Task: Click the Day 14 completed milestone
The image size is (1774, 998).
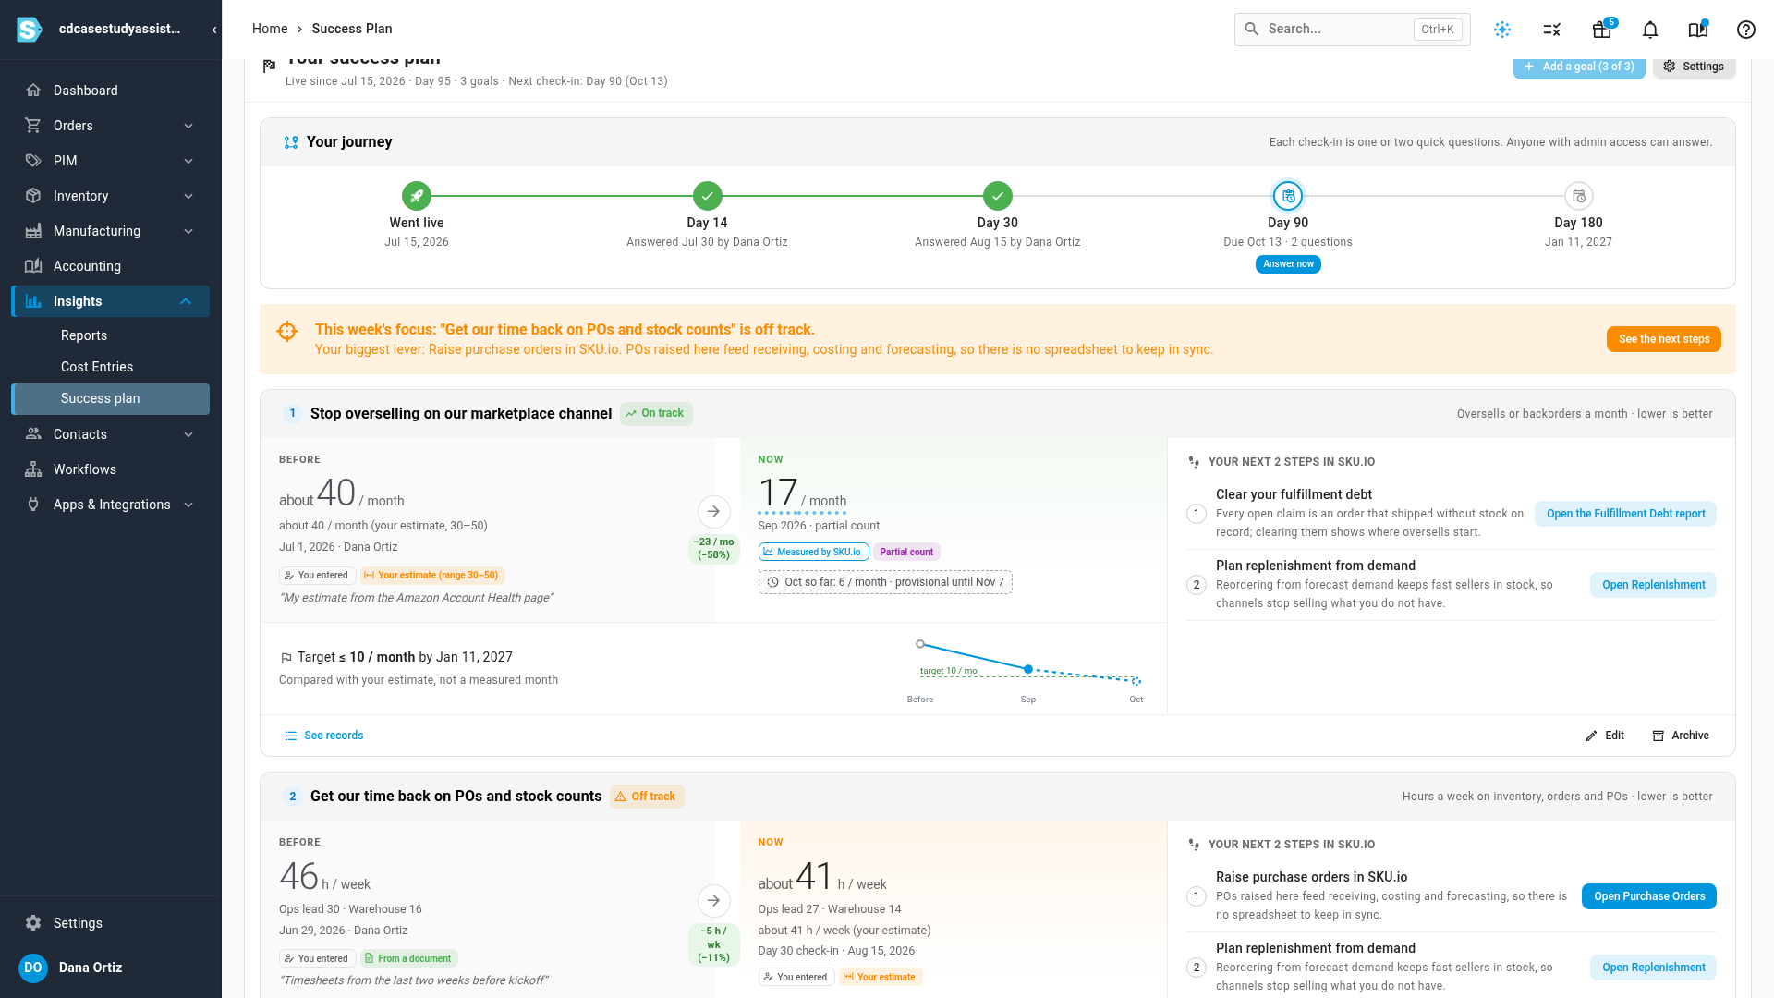Action: coord(708,196)
